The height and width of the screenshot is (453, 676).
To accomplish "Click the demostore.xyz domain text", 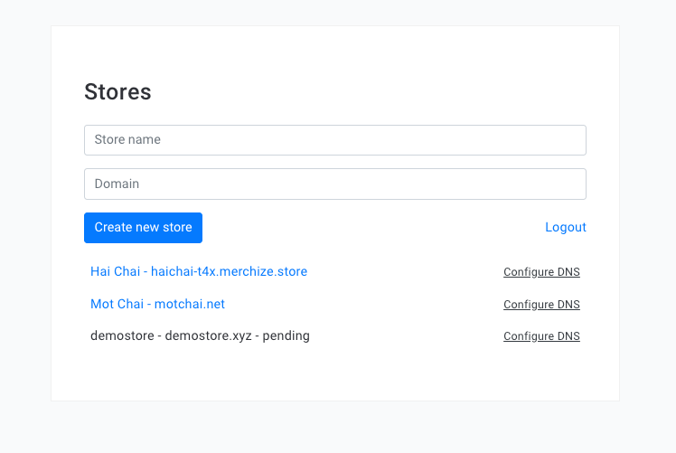I will [x=208, y=335].
